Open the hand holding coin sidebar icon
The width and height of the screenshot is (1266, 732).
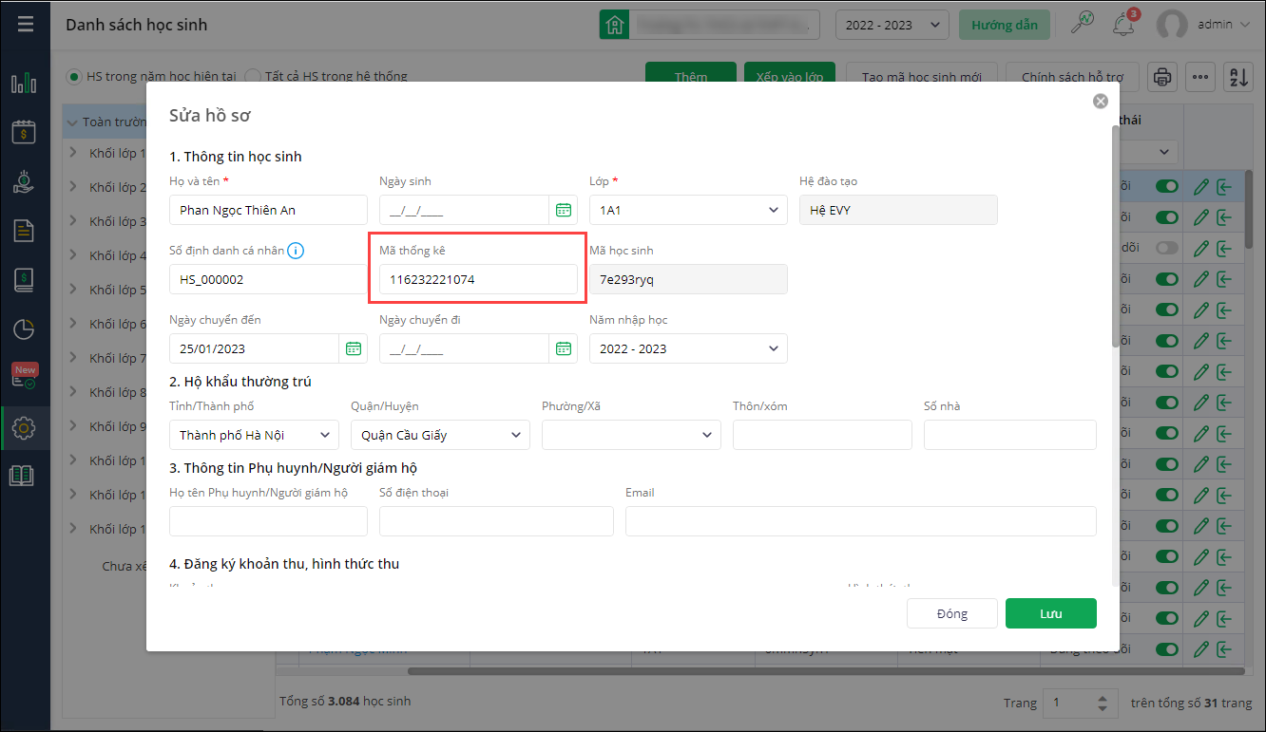pyautogui.click(x=24, y=181)
